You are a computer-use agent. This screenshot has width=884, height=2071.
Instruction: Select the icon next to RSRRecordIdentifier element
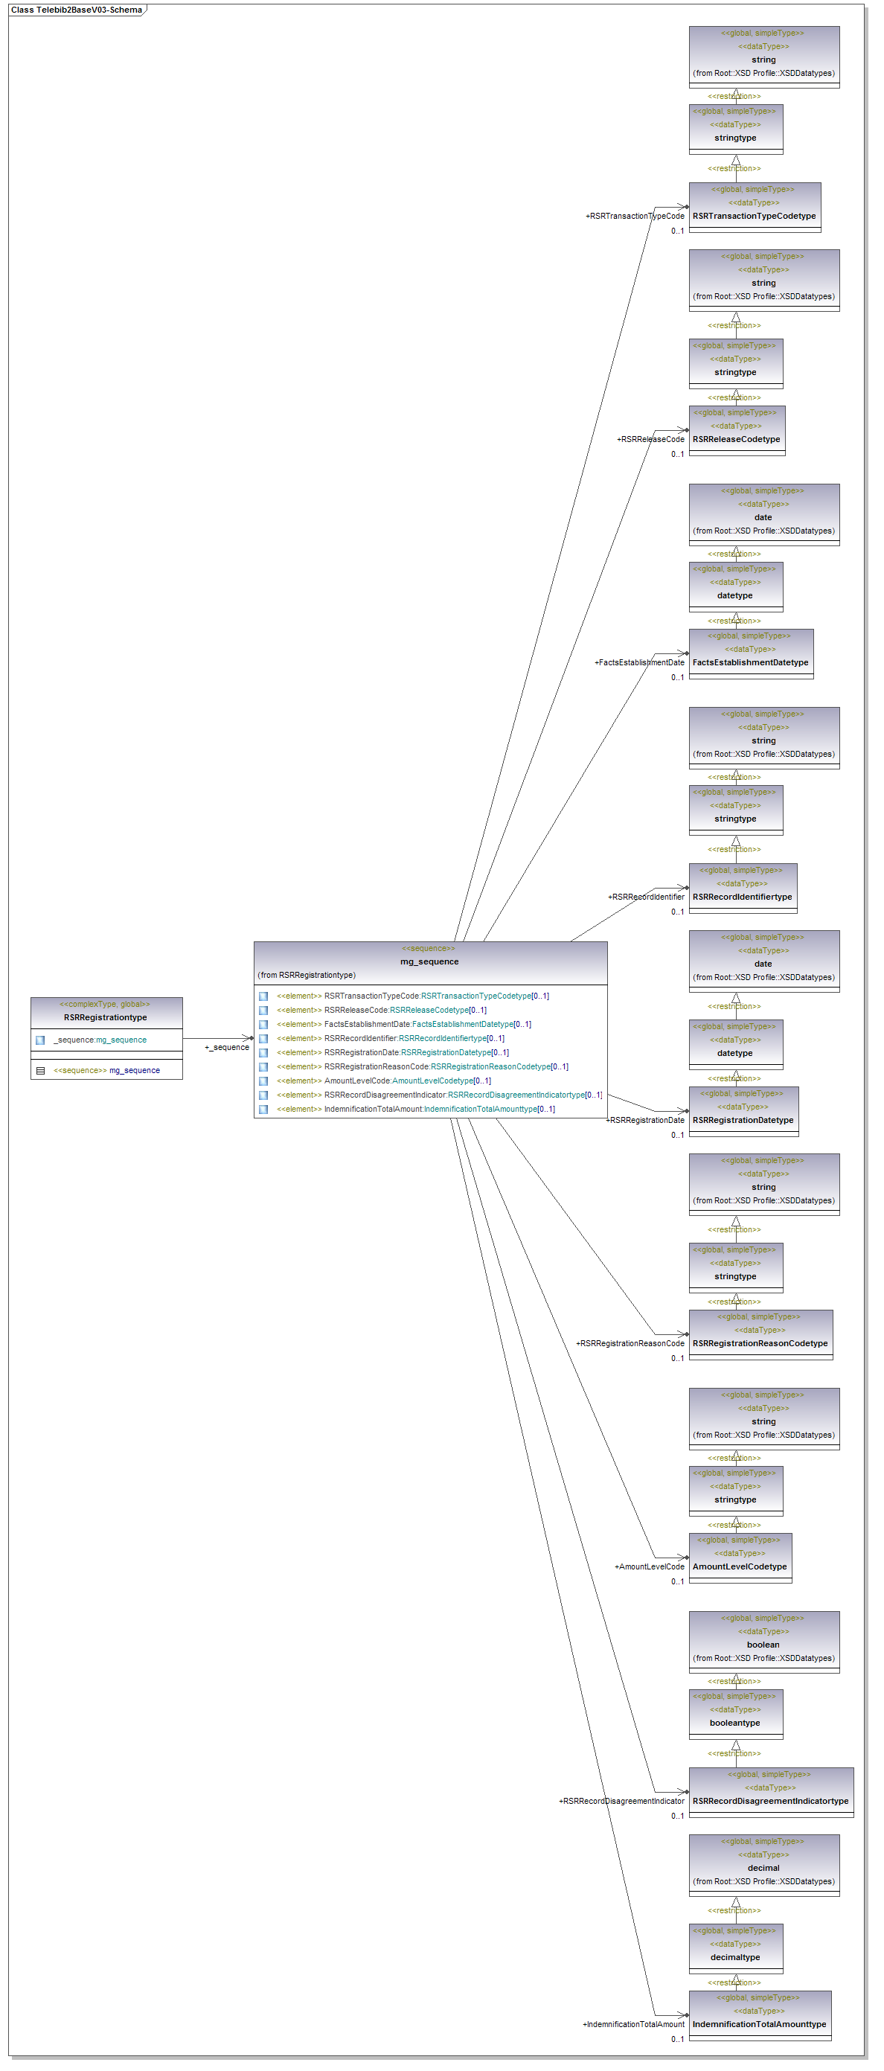pyautogui.click(x=263, y=1039)
